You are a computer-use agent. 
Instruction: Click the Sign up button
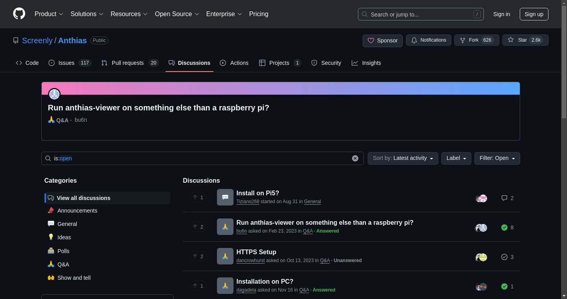(534, 14)
